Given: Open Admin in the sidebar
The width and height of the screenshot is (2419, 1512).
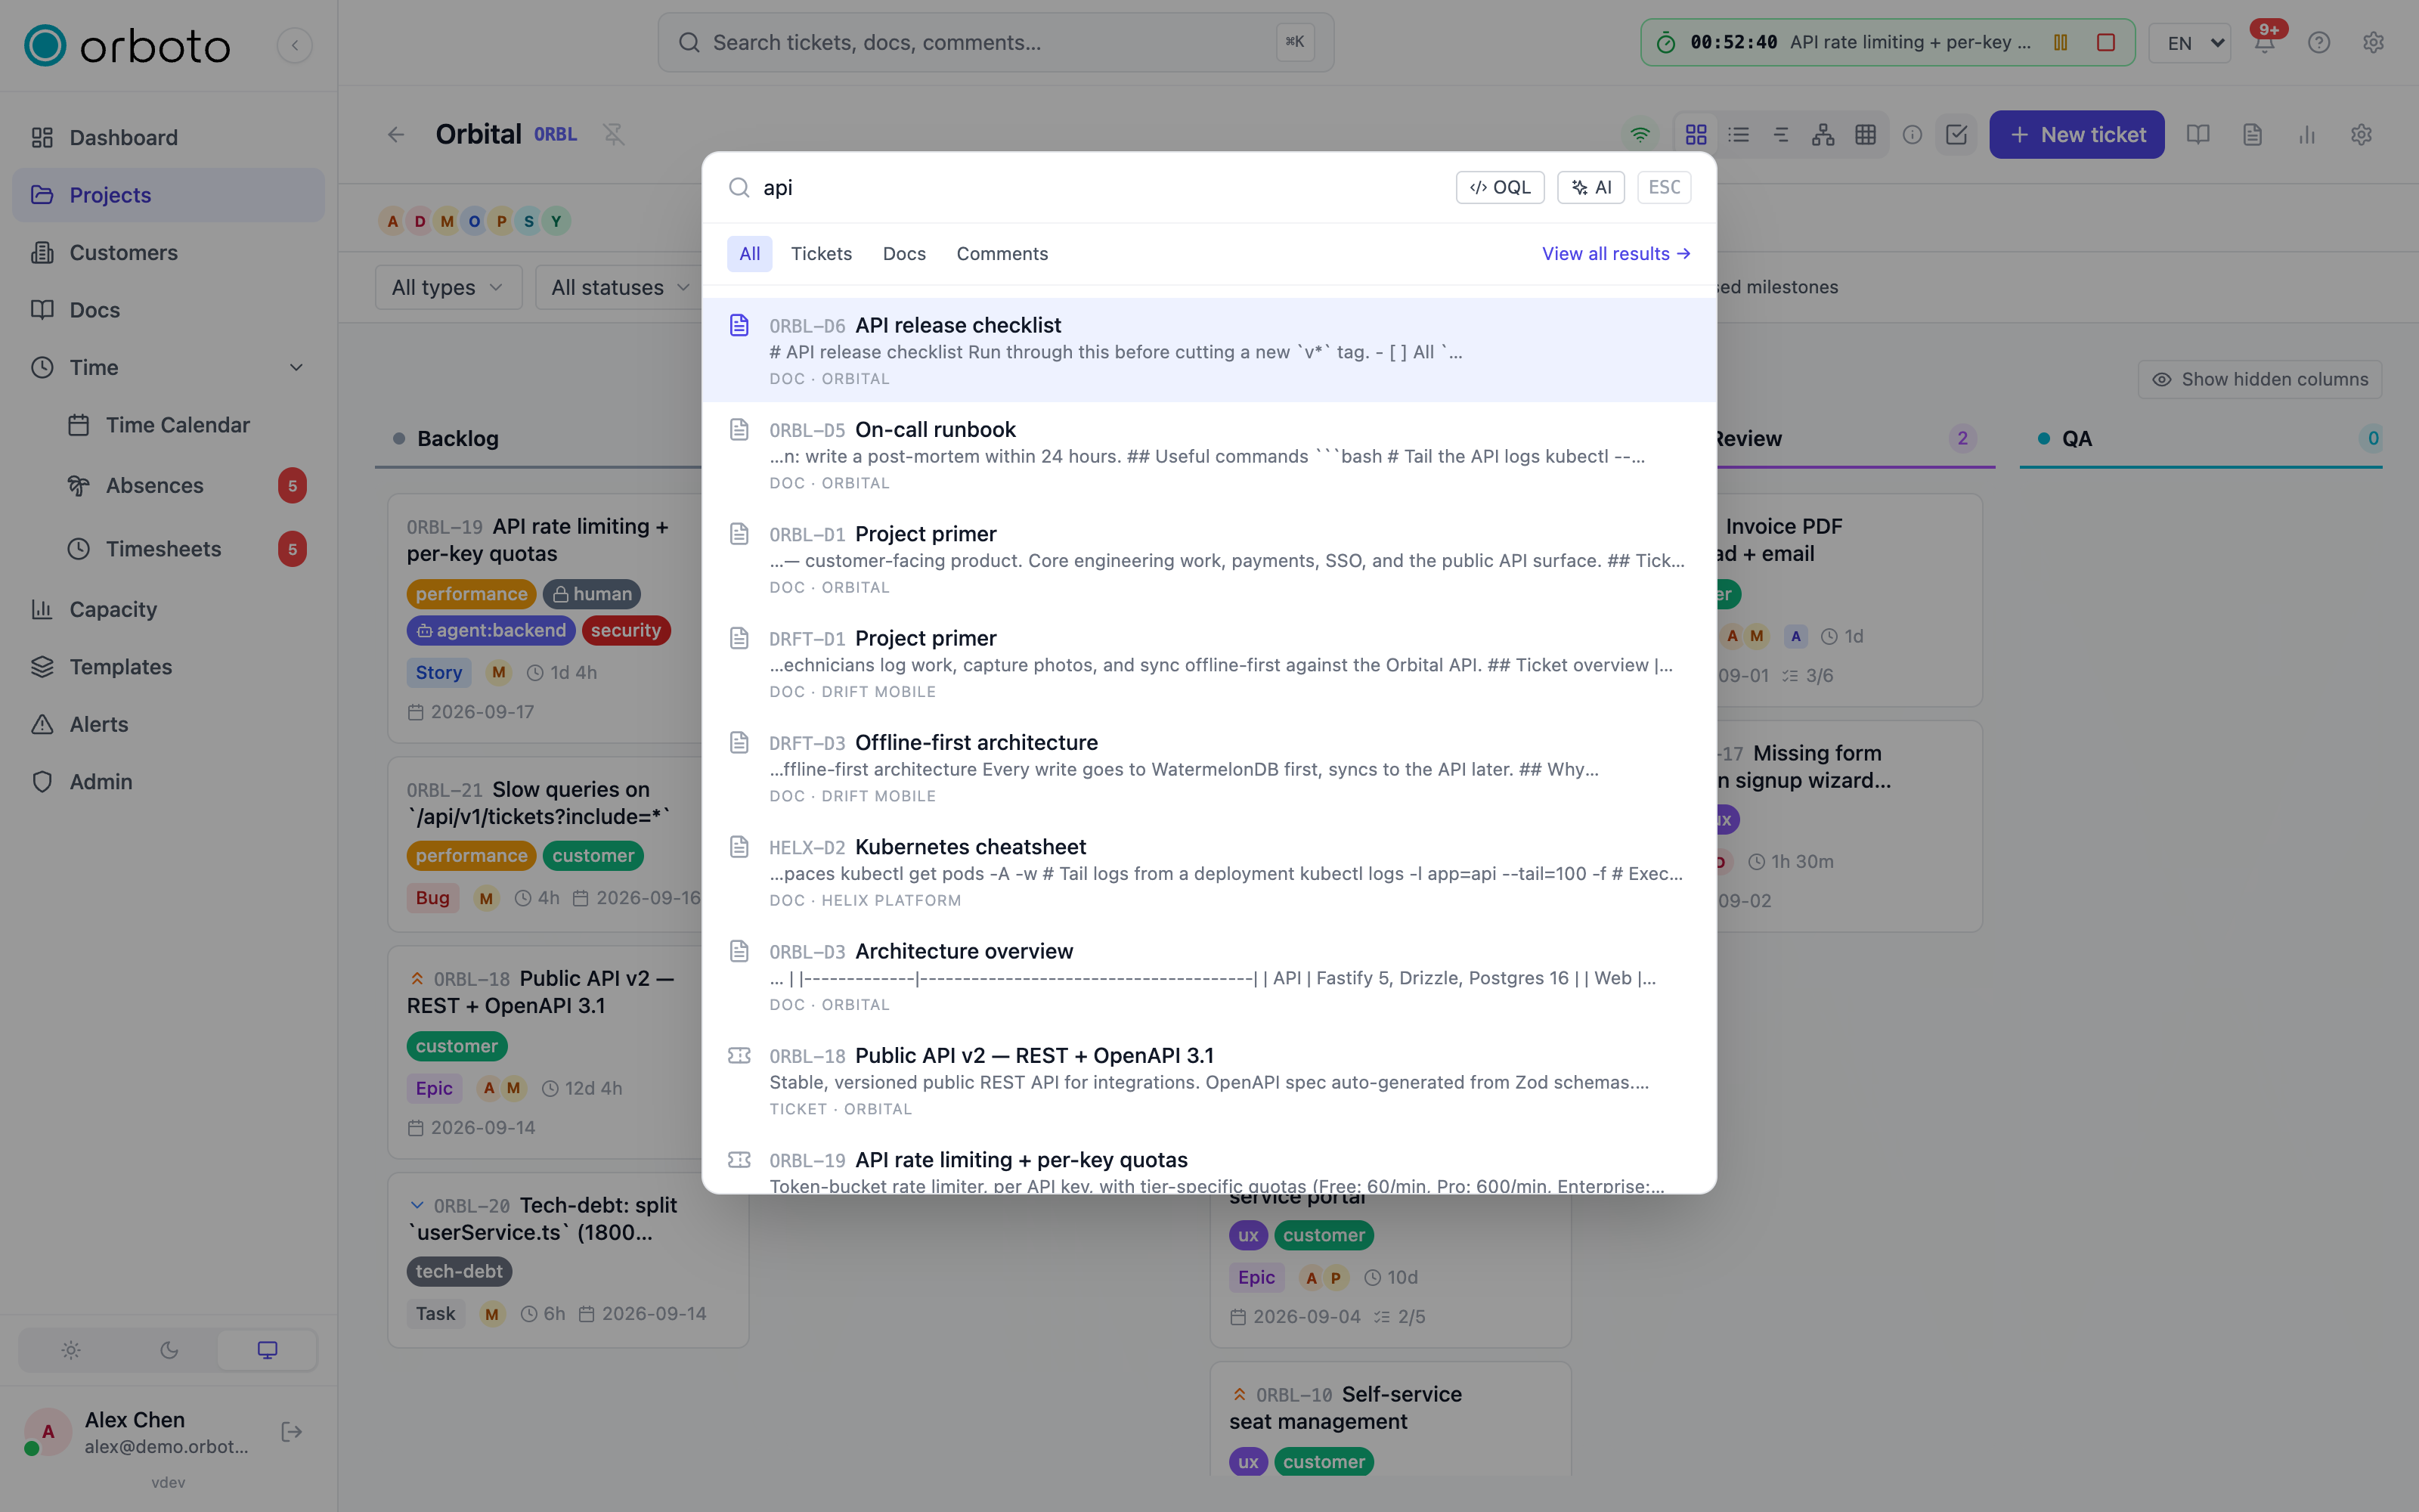Looking at the screenshot, I should (168, 781).
